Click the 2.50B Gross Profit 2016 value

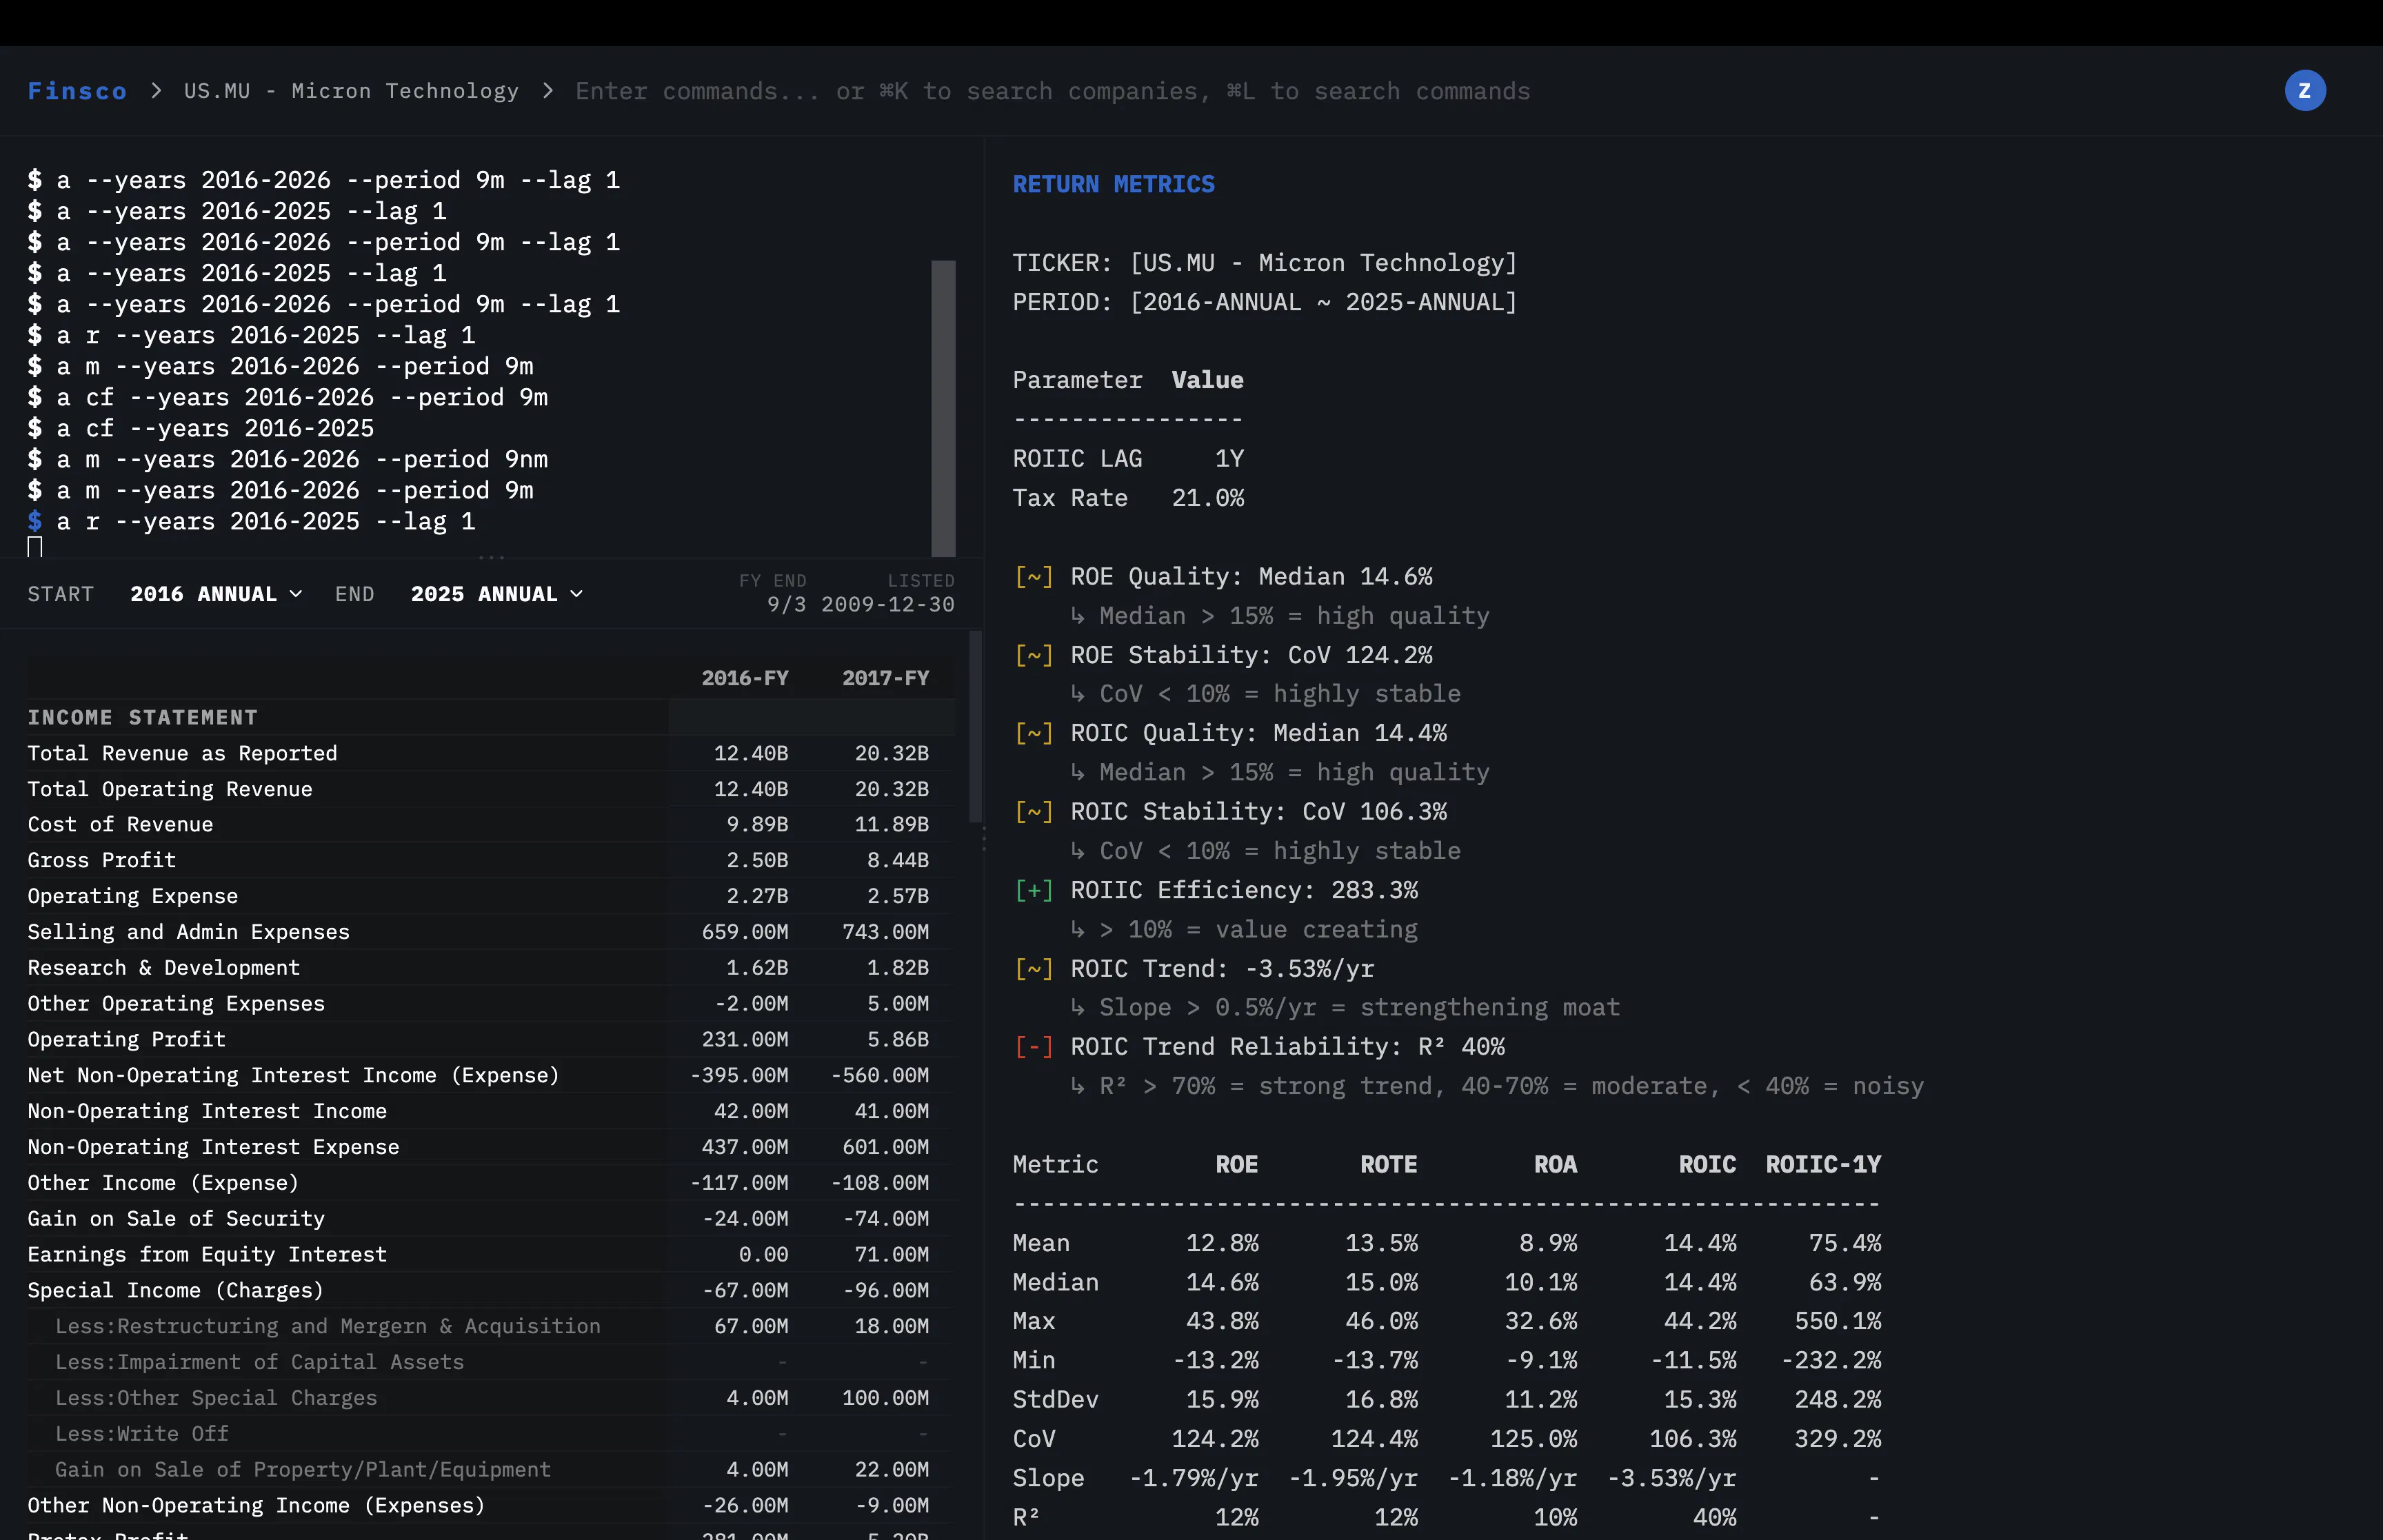[757, 860]
